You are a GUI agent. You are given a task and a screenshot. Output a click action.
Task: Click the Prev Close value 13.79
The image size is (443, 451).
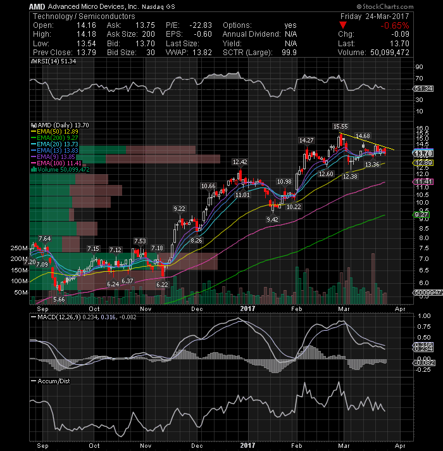coord(86,53)
